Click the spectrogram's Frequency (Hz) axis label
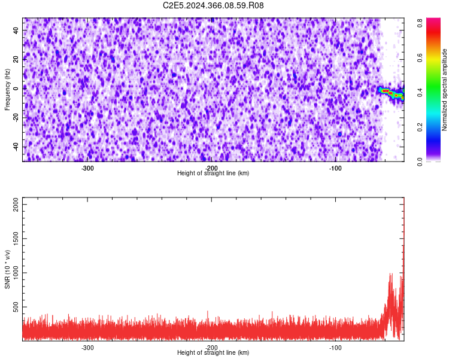The image size is (449, 359). pos(7,89)
